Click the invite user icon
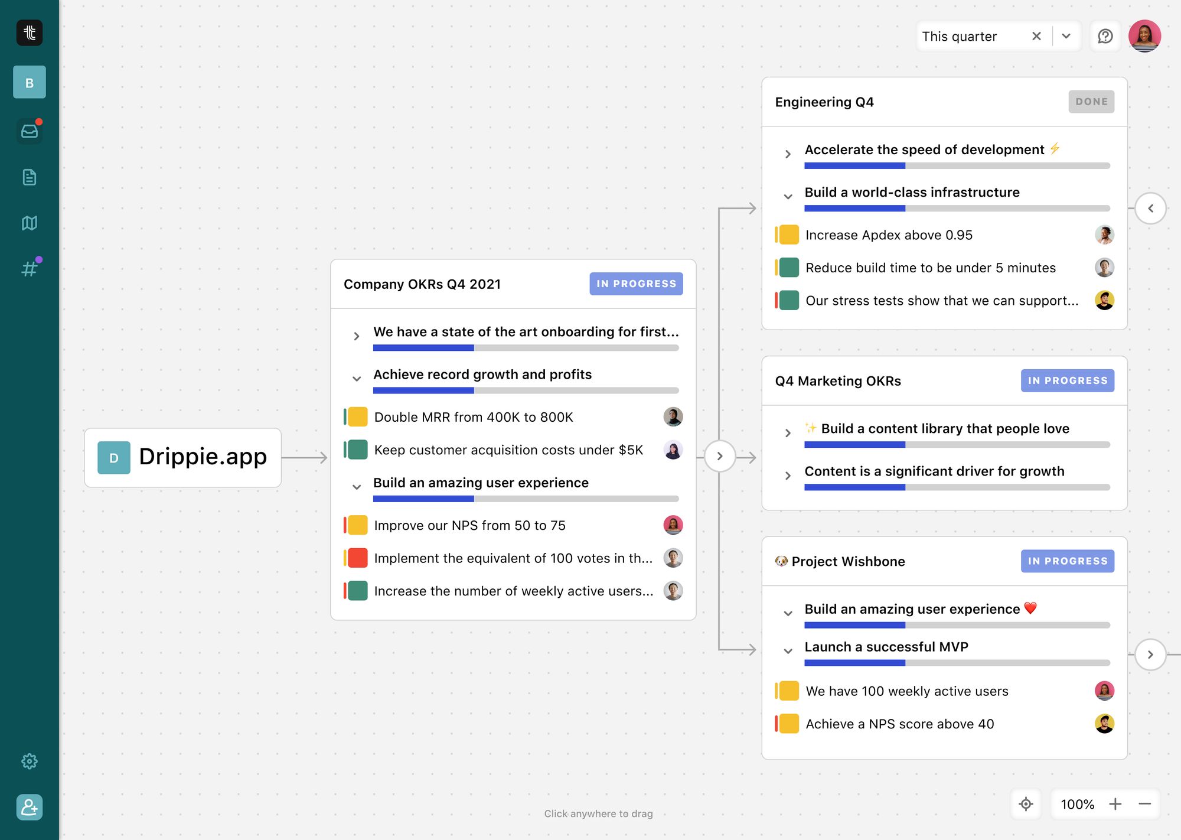The image size is (1181, 840). 29,807
